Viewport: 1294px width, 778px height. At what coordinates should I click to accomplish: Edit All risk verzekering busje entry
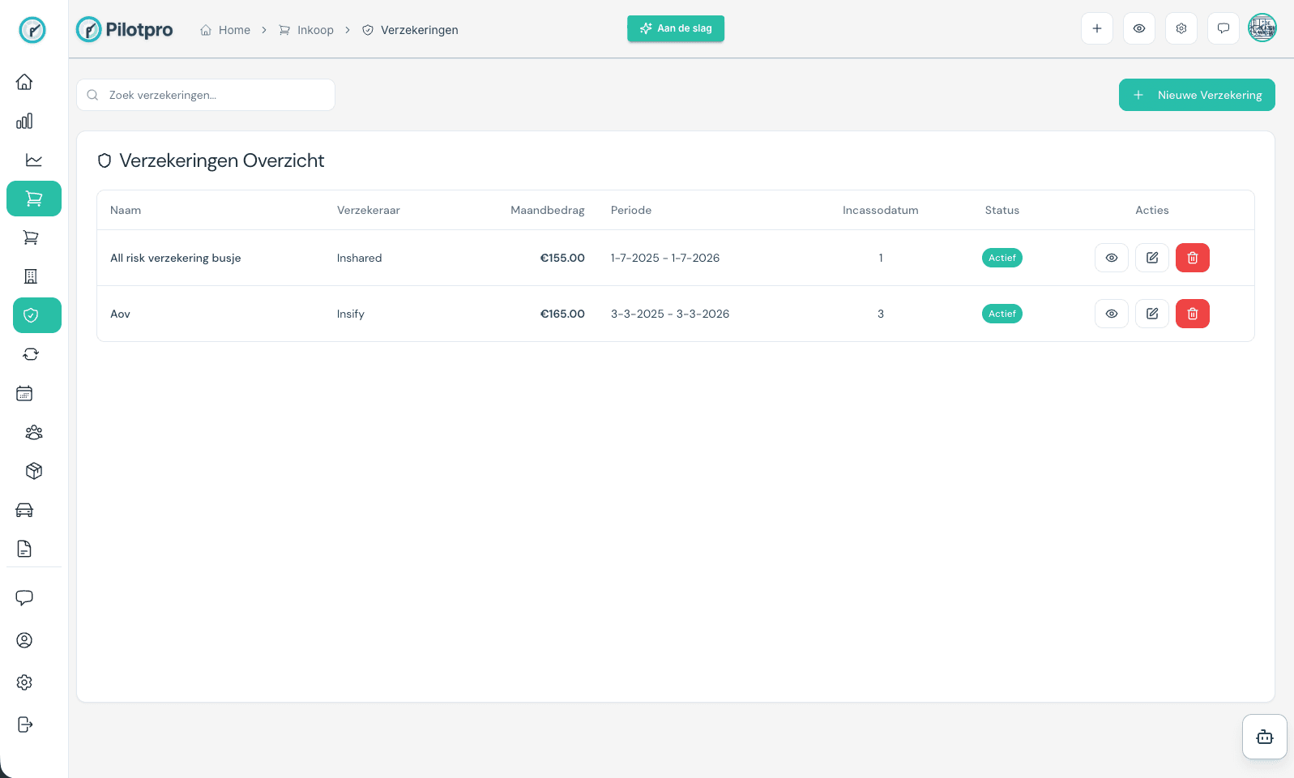pos(1151,258)
